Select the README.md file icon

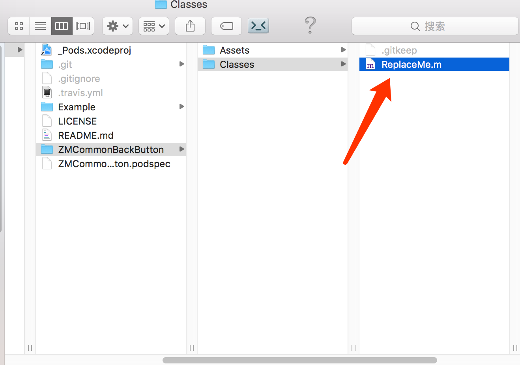click(47, 135)
